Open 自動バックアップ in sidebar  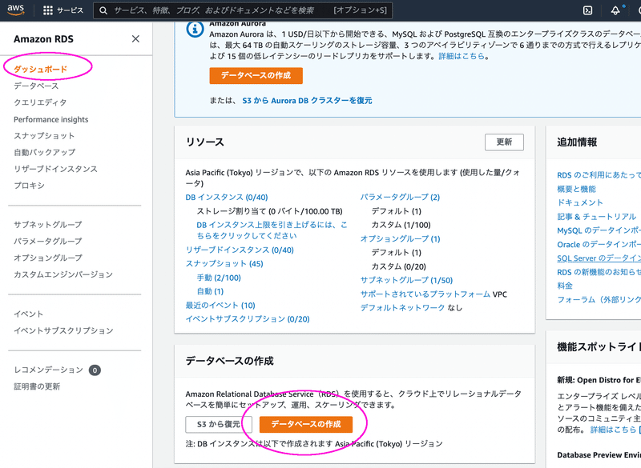tap(45, 152)
